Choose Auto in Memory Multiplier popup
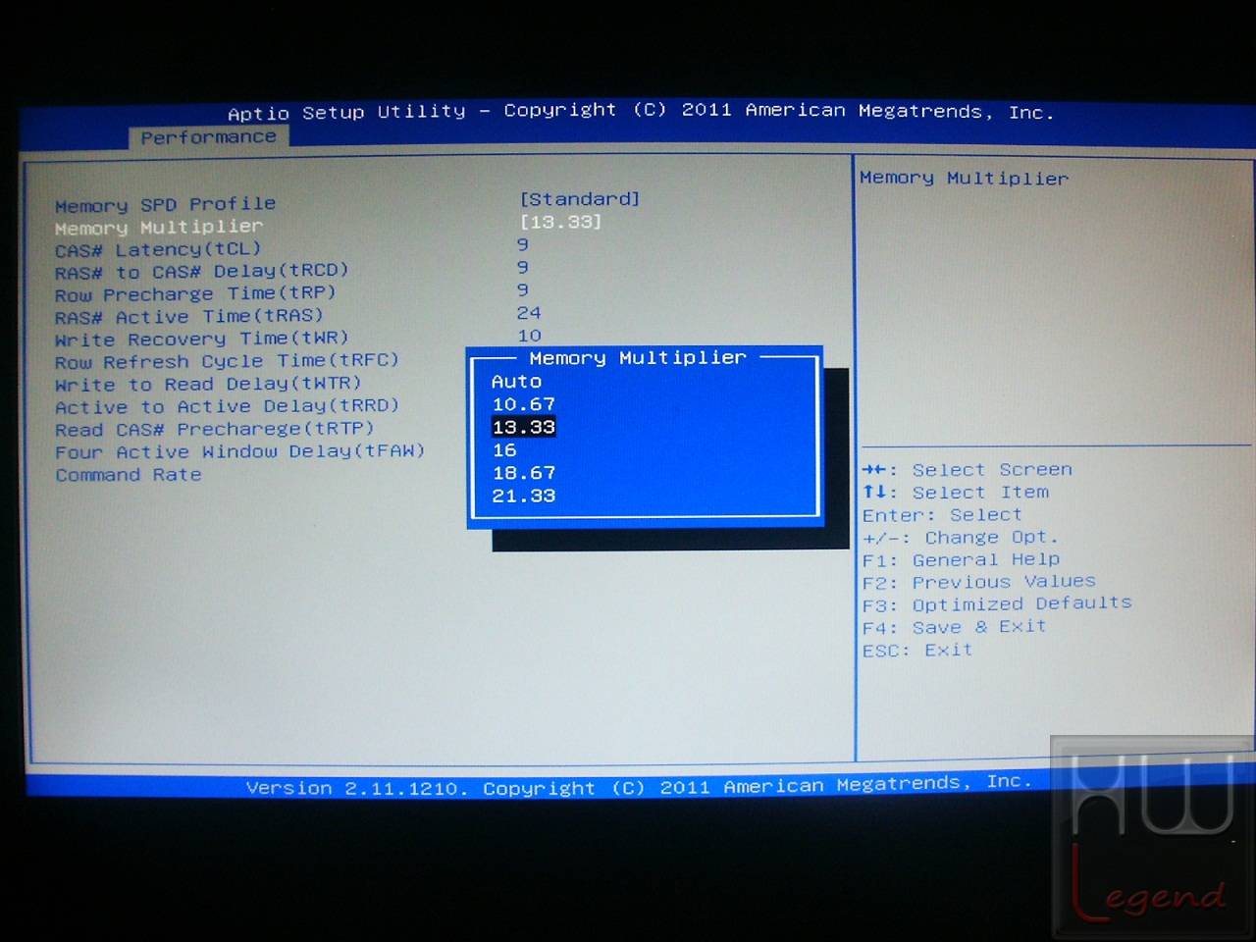Screen dimensions: 1256x942 (x=516, y=382)
